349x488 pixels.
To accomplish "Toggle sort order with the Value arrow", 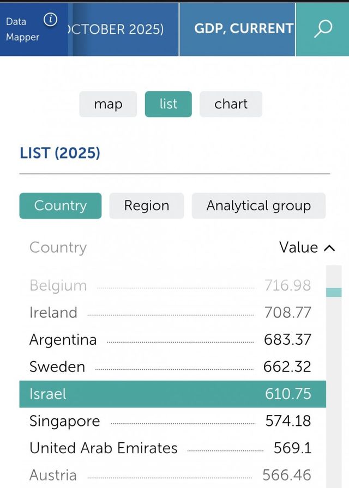I will point(329,248).
